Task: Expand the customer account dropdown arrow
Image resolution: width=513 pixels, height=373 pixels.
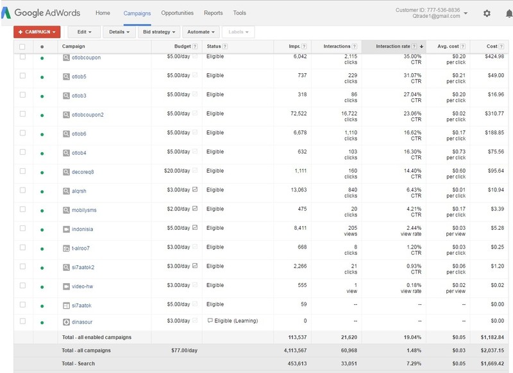Action: 466,13
